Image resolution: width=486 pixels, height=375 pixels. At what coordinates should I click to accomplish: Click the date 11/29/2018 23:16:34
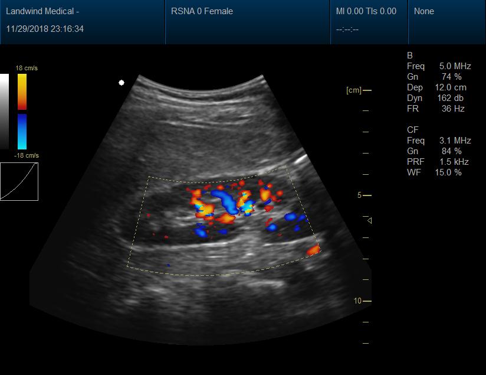[45, 29]
